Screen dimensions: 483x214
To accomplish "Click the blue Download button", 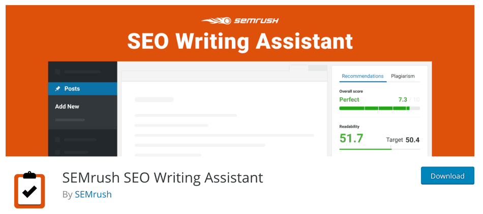I will tap(447, 175).
